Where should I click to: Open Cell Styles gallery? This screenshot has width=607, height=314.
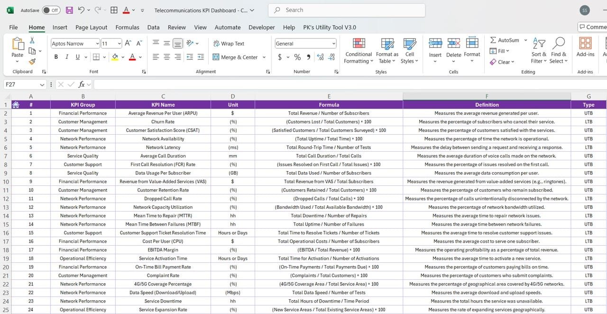409,50
